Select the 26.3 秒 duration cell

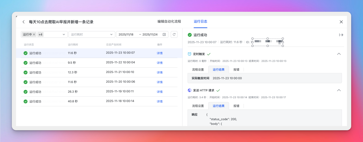(x=73, y=91)
